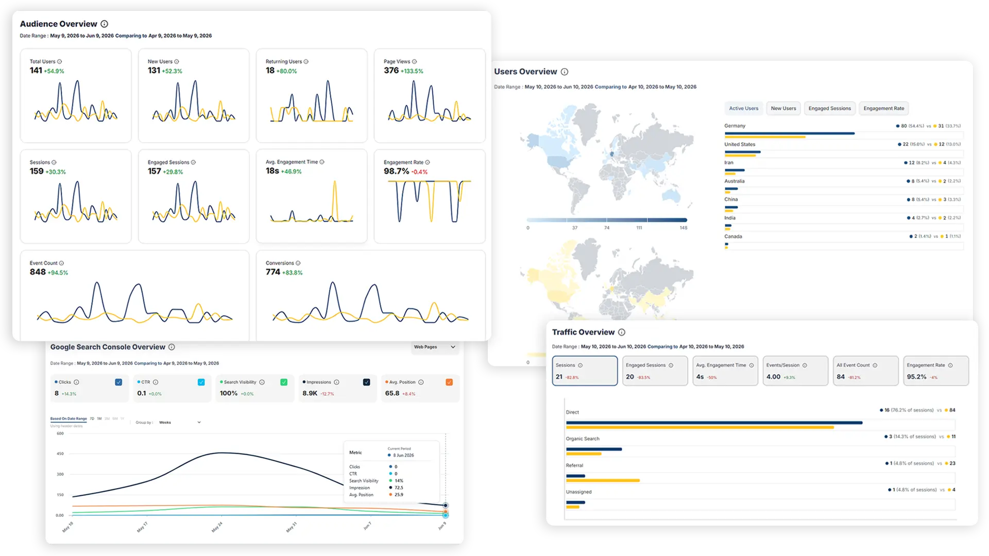Select the 1M range option

point(99,419)
